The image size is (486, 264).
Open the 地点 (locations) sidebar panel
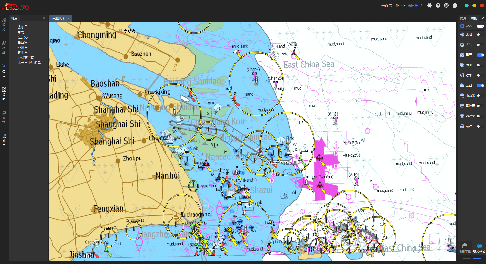4,140
